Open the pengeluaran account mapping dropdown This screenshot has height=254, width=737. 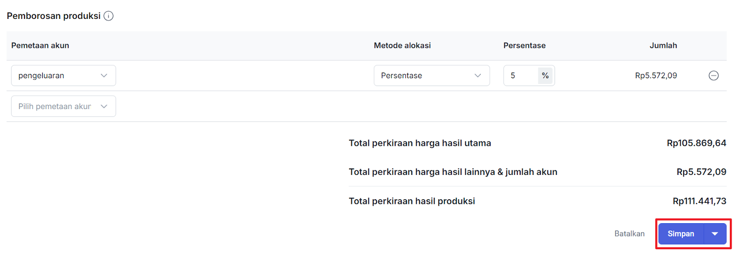[64, 75]
